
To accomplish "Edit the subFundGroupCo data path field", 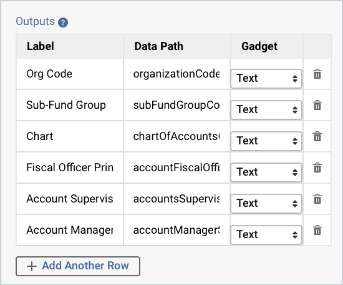I will point(176,105).
